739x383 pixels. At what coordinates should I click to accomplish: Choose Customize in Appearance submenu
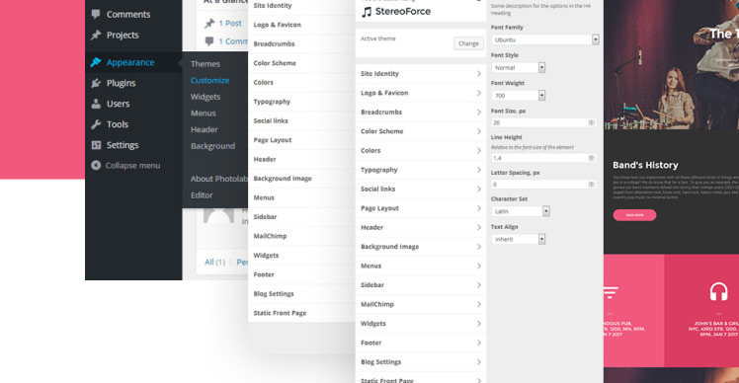click(x=209, y=81)
